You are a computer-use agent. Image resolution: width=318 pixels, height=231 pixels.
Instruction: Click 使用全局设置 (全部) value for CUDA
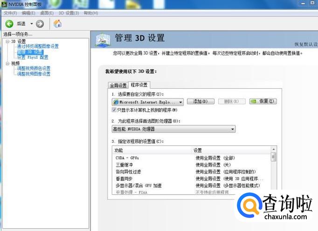pyautogui.click(x=215, y=158)
